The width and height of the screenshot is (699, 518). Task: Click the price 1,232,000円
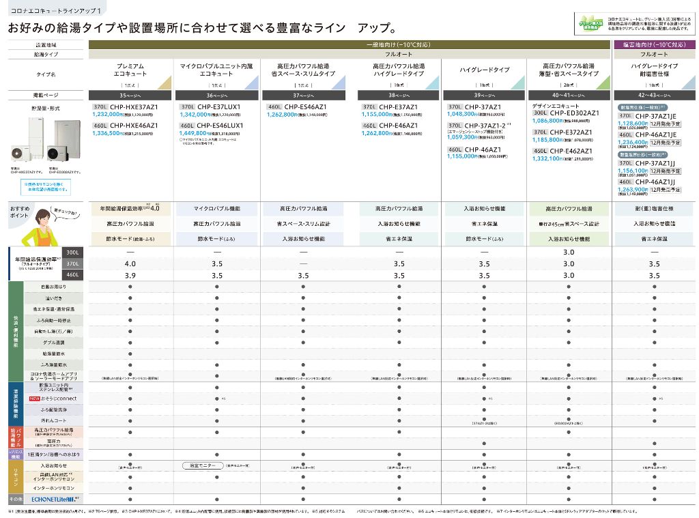107,115
